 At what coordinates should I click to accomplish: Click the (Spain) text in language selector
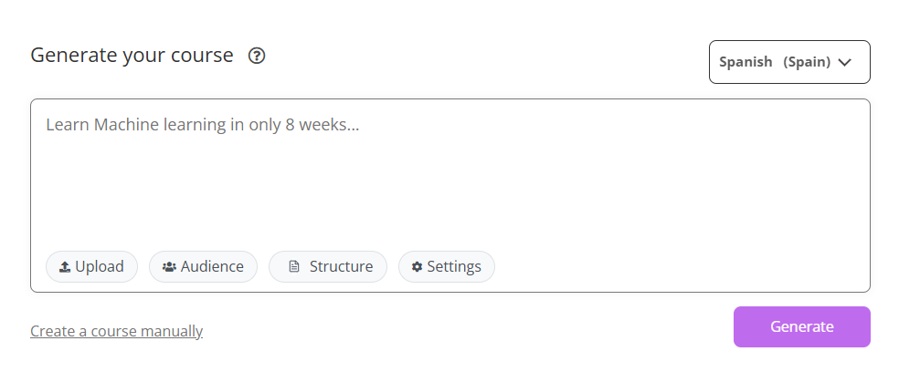[x=807, y=62]
